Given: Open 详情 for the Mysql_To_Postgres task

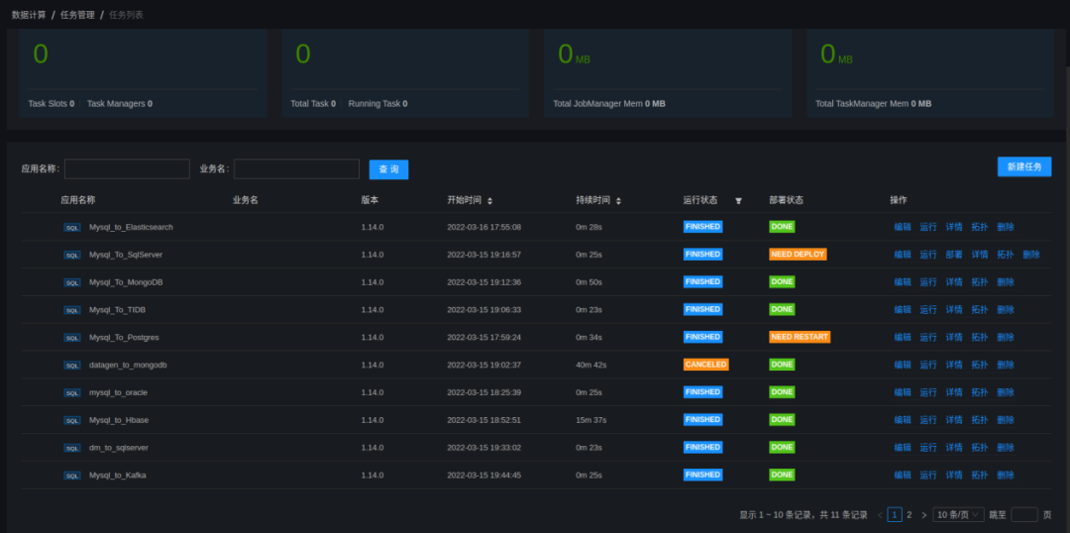Looking at the screenshot, I should tap(954, 337).
